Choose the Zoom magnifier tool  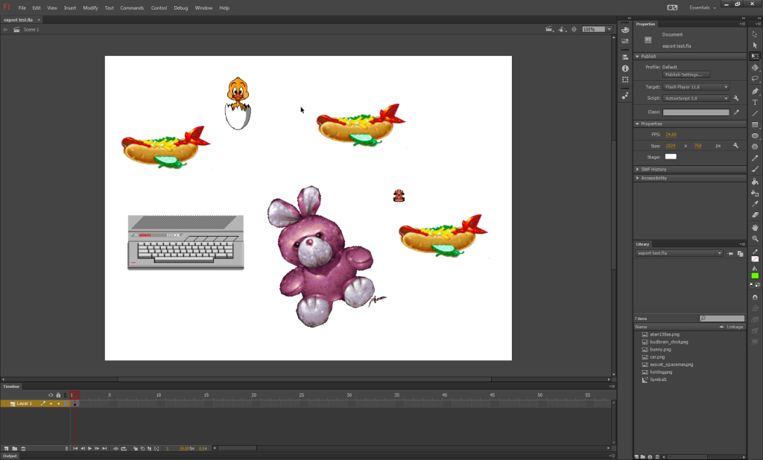755,238
